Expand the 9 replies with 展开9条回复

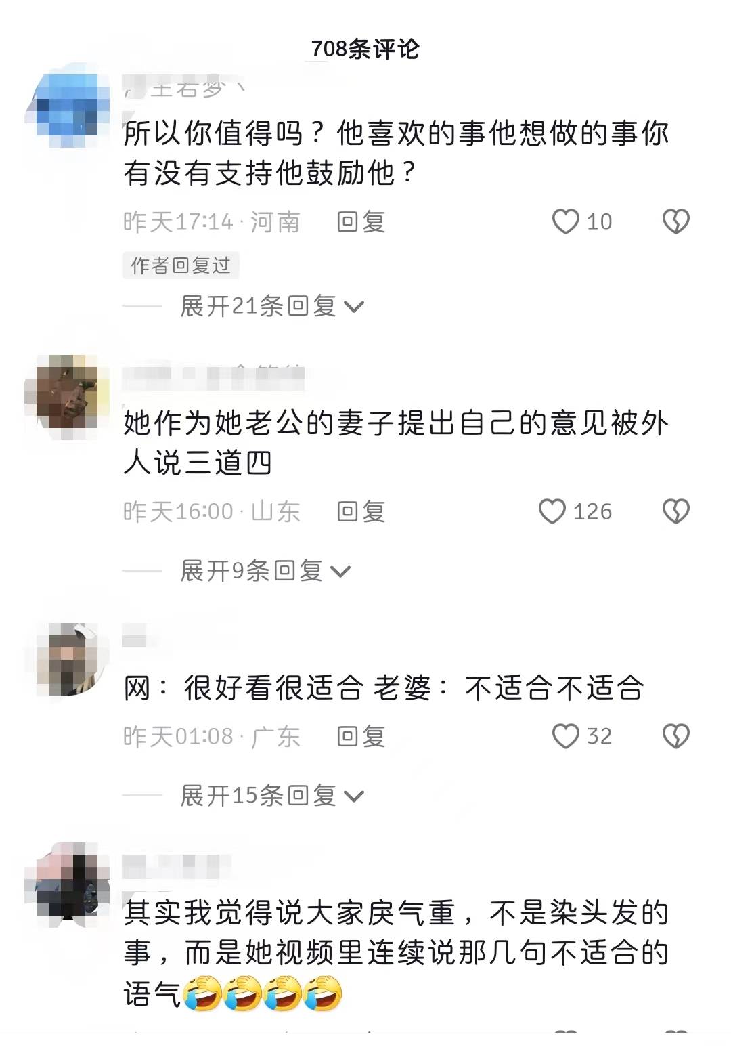click(265, 571)
